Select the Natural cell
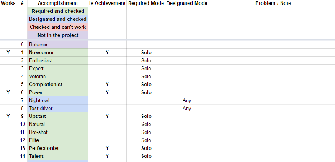335x162 pixels. click(x=58, y=124)
